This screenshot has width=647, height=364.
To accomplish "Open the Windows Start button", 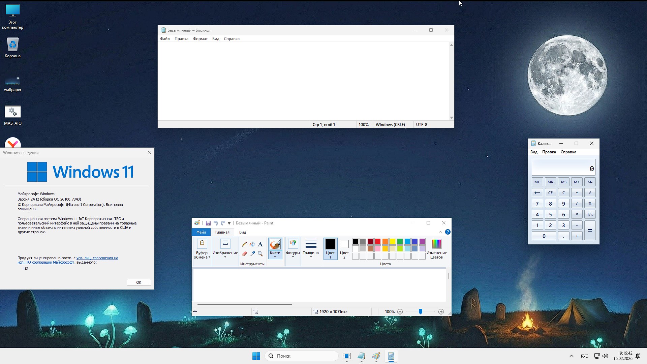I will [256, 356].
